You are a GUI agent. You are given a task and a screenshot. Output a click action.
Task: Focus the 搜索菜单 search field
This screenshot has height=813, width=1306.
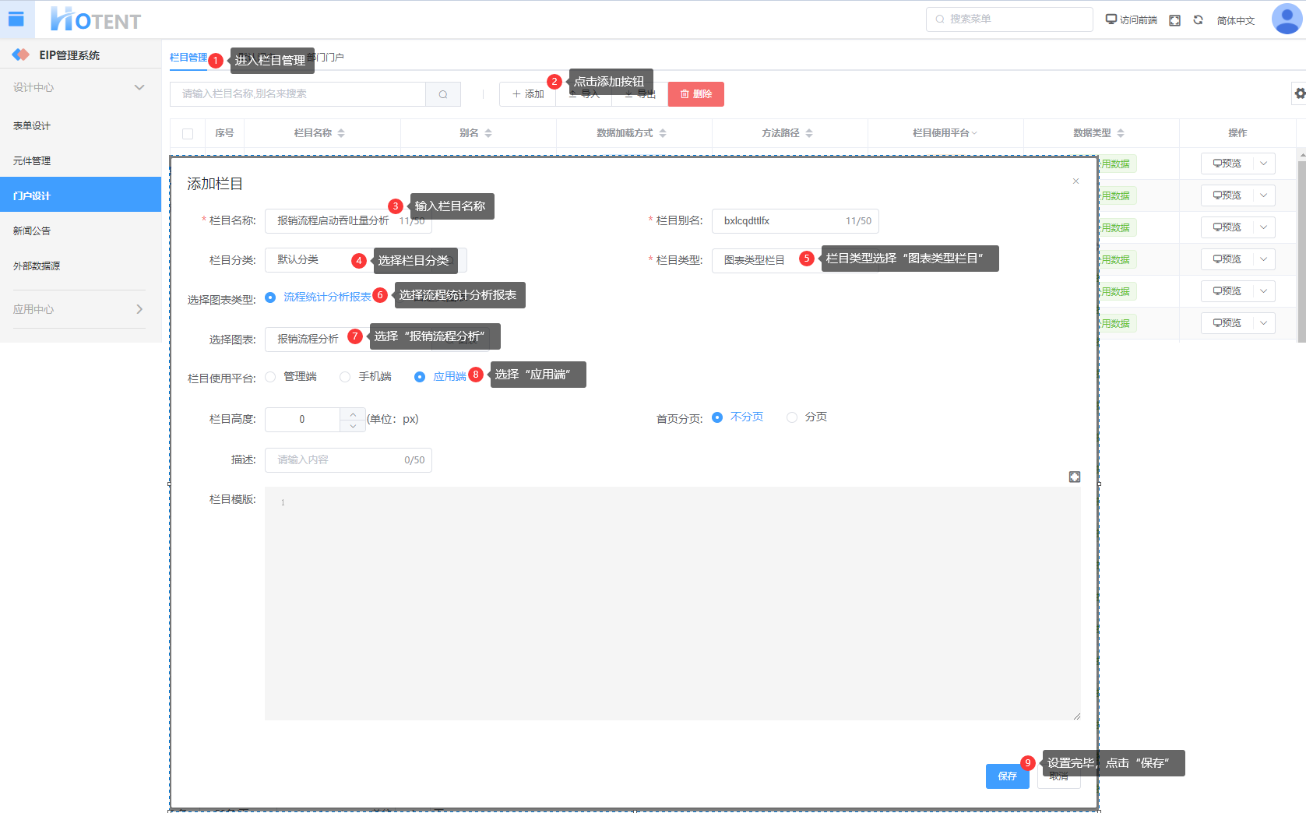1009,19
